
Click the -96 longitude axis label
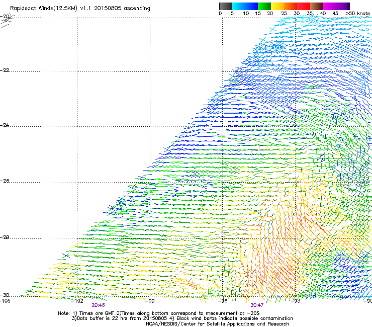tap(223, 301)
